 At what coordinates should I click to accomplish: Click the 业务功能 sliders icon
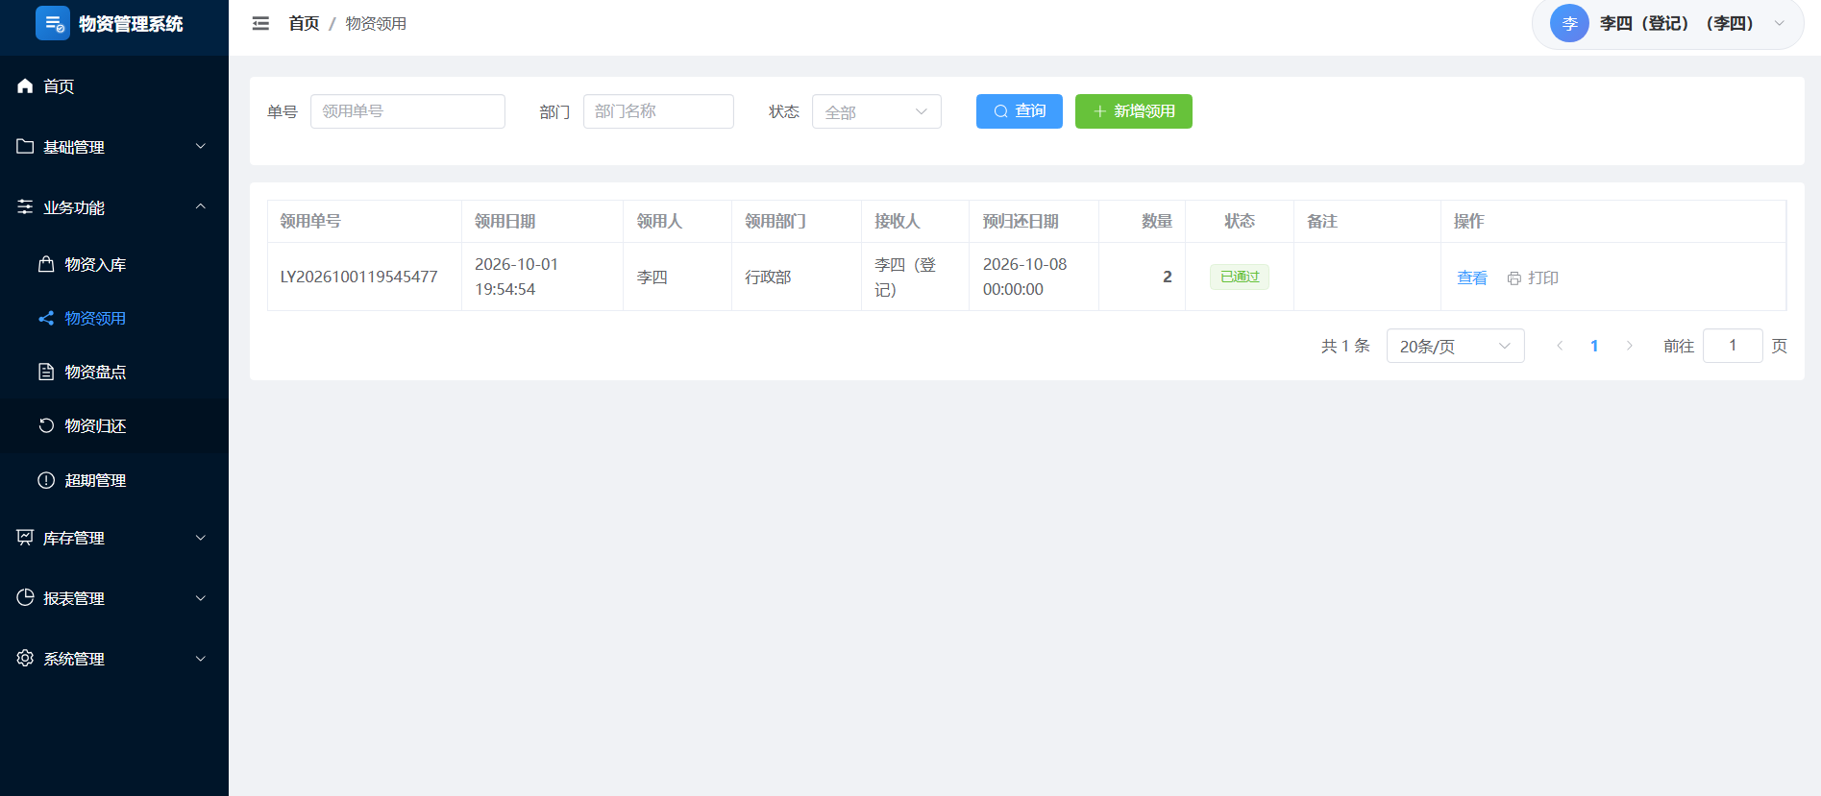pos(25,207)
